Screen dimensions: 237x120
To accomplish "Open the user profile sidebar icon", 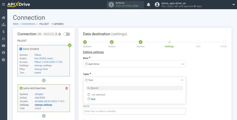I will tap(4, 53).
